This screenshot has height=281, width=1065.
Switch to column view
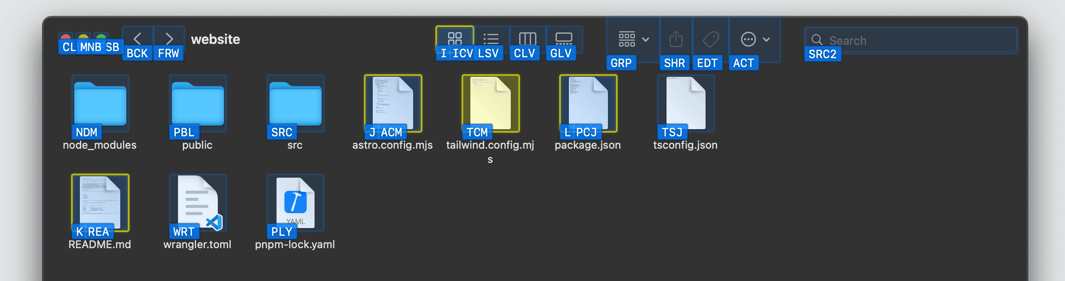click(527, 38)
